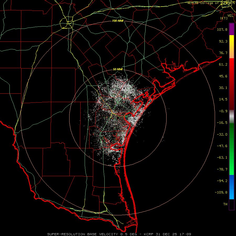Click the KCRP station identifier in caption
The width and height of the screenshot is (236, 236).
(148, 234)
